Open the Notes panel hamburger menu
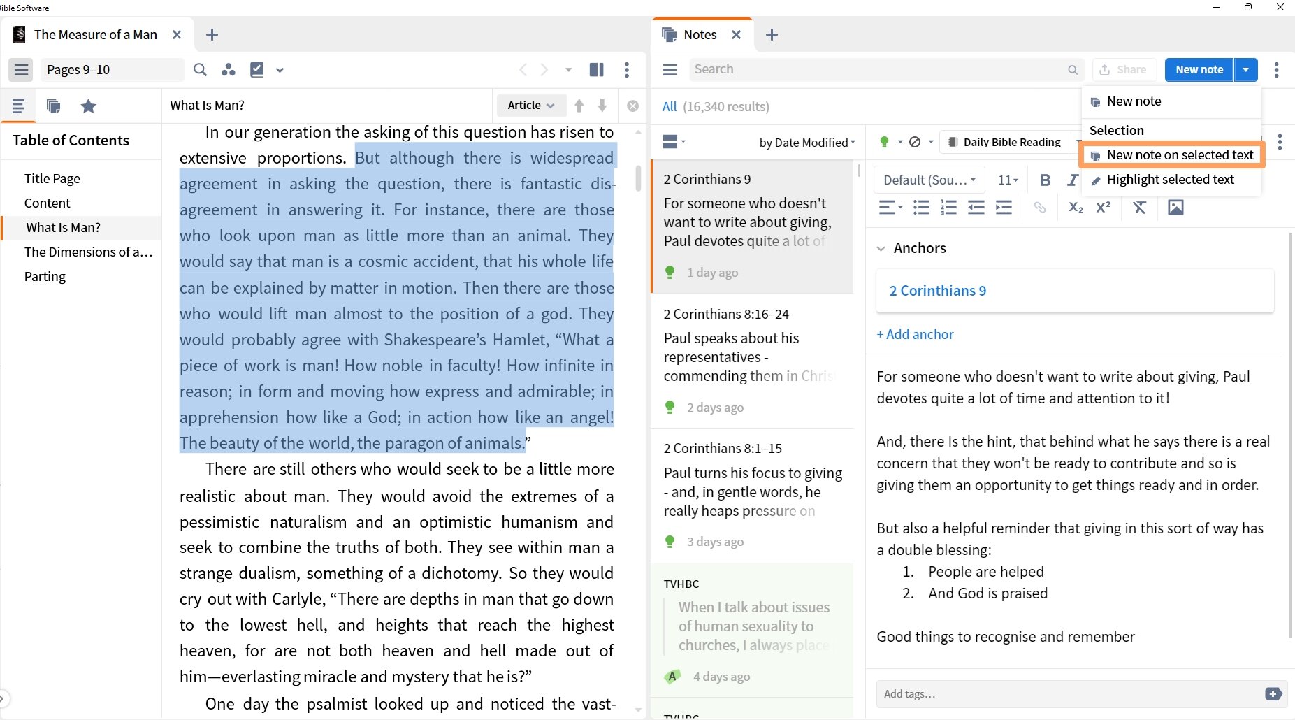 pos(669,69)
